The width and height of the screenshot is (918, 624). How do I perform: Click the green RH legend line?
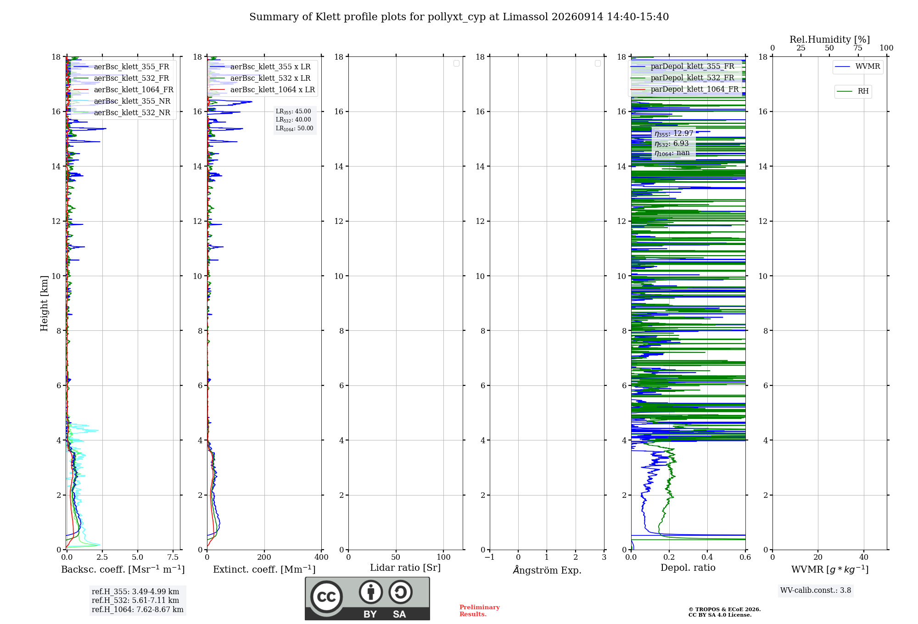[x=844, y=91]
